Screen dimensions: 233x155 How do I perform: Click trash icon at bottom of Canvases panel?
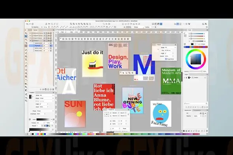pyautogui.click(x=53, y=90)
